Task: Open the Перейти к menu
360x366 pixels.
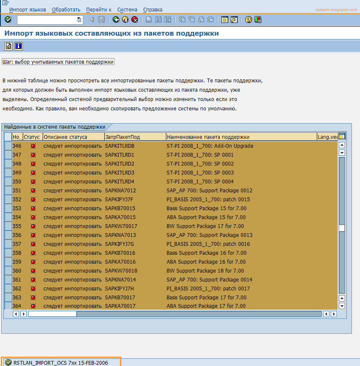Action: tap(99, 10)
